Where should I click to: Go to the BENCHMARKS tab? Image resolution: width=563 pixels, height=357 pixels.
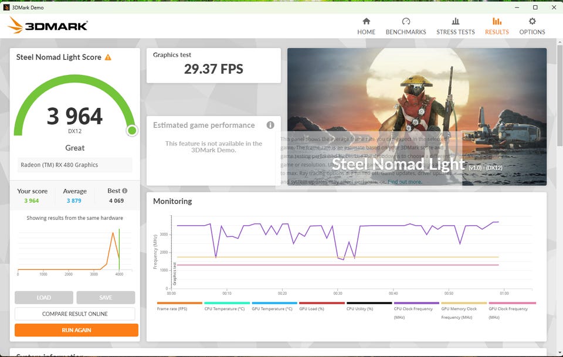(406, 26)
